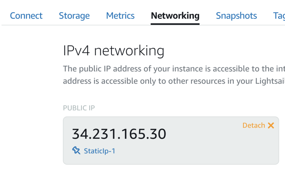This screenshot has width=285, height=170.
Task: Click the word networking in the heading
Action: coord(129,51)
